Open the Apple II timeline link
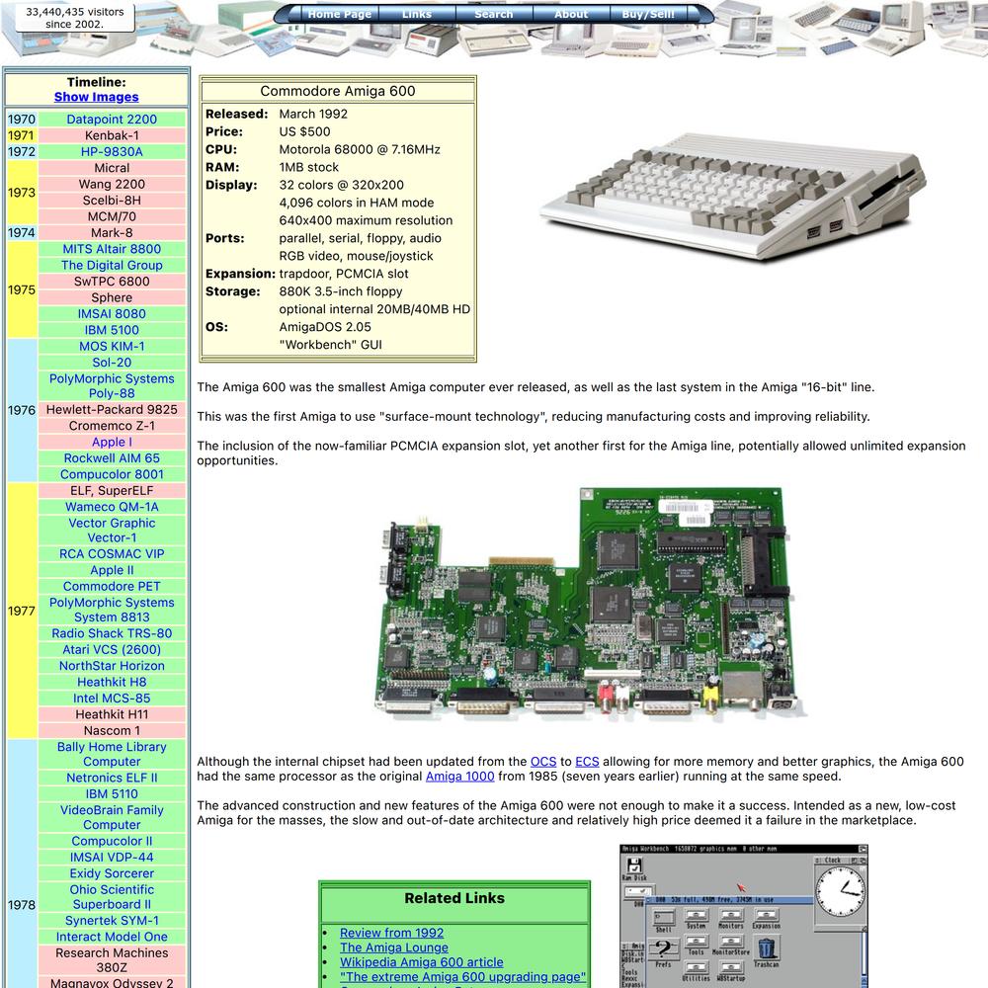Screen dimensions: 988x988 (x=112, y=570)
